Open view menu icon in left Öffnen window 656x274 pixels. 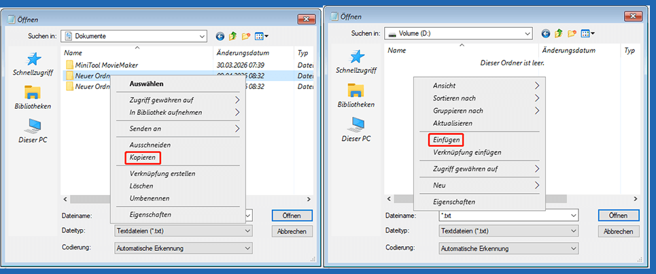tap(262, 37)
